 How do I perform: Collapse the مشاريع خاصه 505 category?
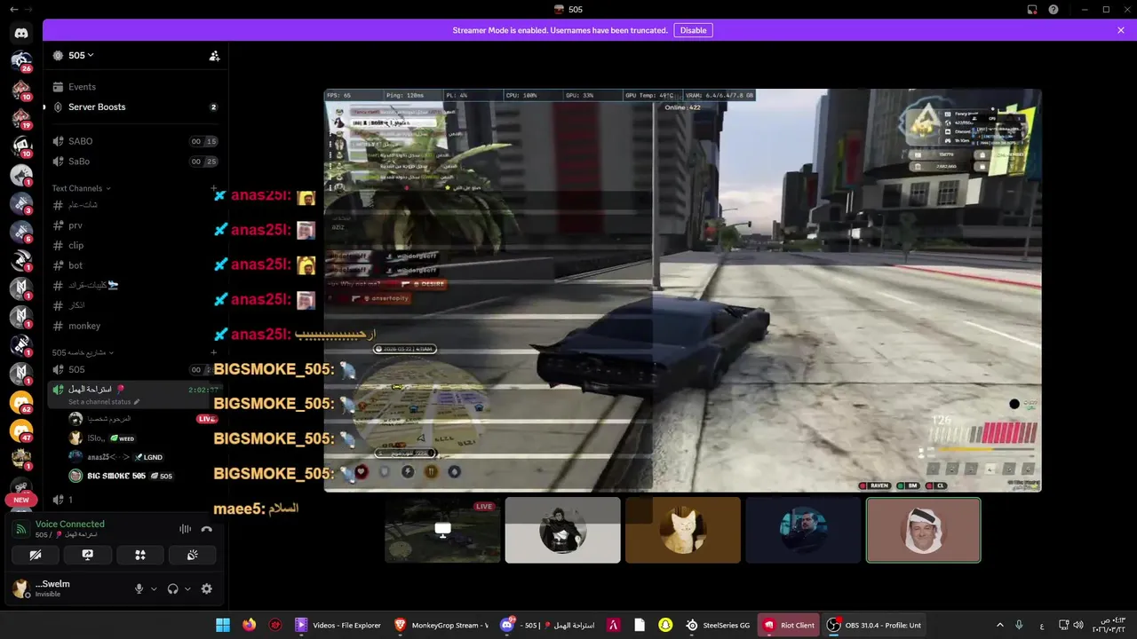coord(83,352)
